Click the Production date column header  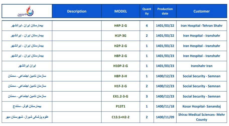point(165,11)
